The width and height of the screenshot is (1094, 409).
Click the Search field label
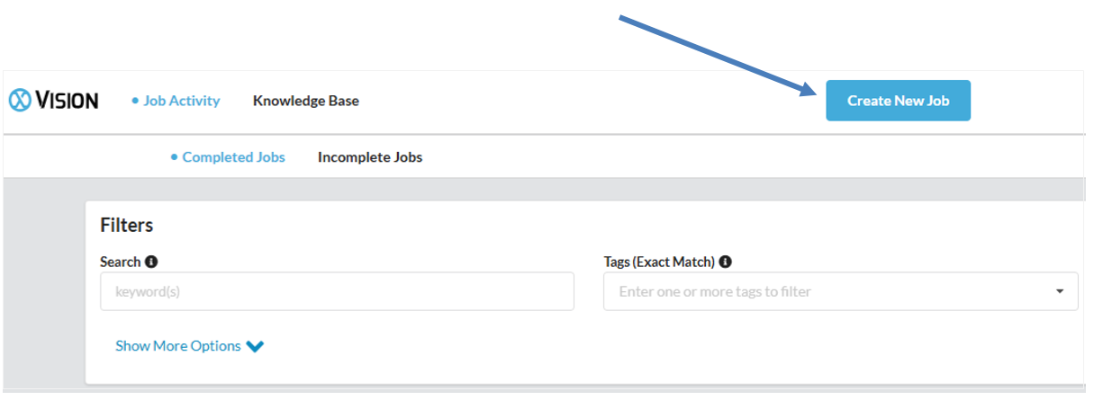pos(121,262)
